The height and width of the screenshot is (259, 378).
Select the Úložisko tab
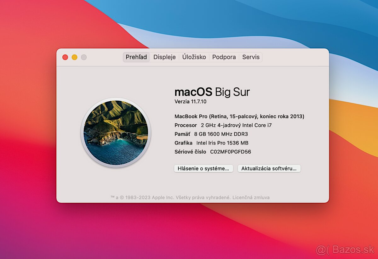(x=194, y=57)
